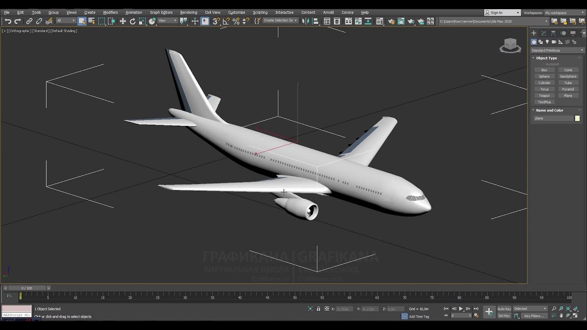The image size is (587, 330).
Task: Open reference coordinate system View dropdown
Action: click(x=167, y=21)
